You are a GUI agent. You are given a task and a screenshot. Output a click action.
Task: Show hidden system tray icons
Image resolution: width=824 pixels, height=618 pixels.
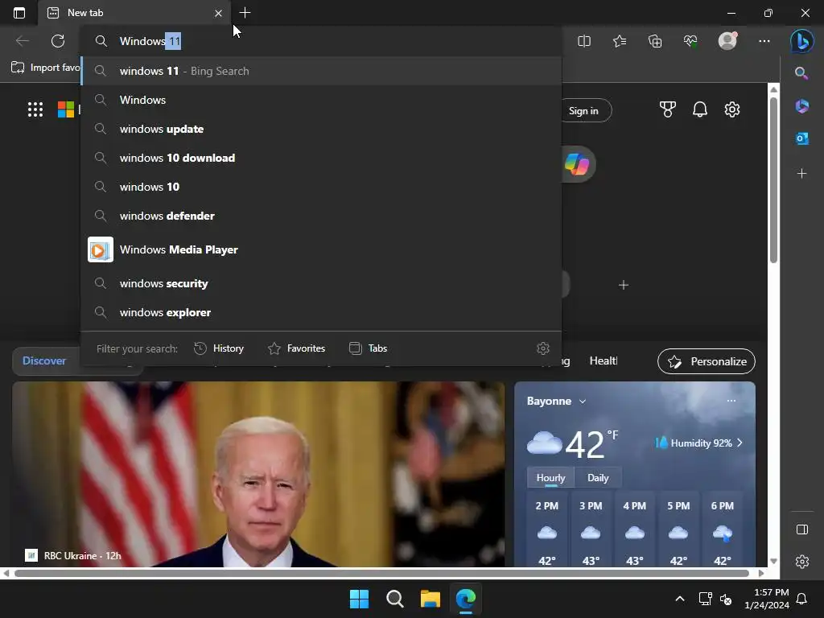coord(679,599)
